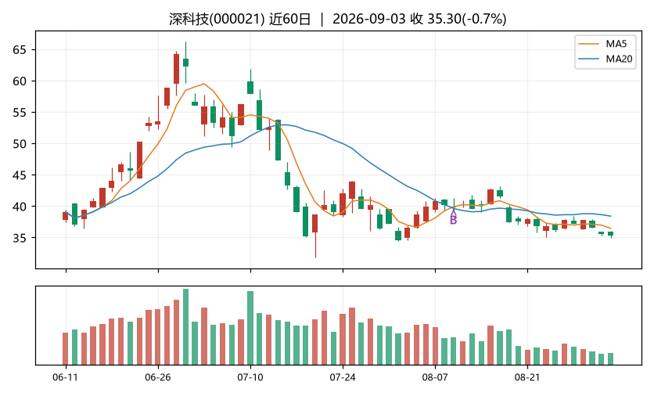This screenshot has height=396, width=654.
Task: Click the 07-24 date axis label
Action: 343,378
